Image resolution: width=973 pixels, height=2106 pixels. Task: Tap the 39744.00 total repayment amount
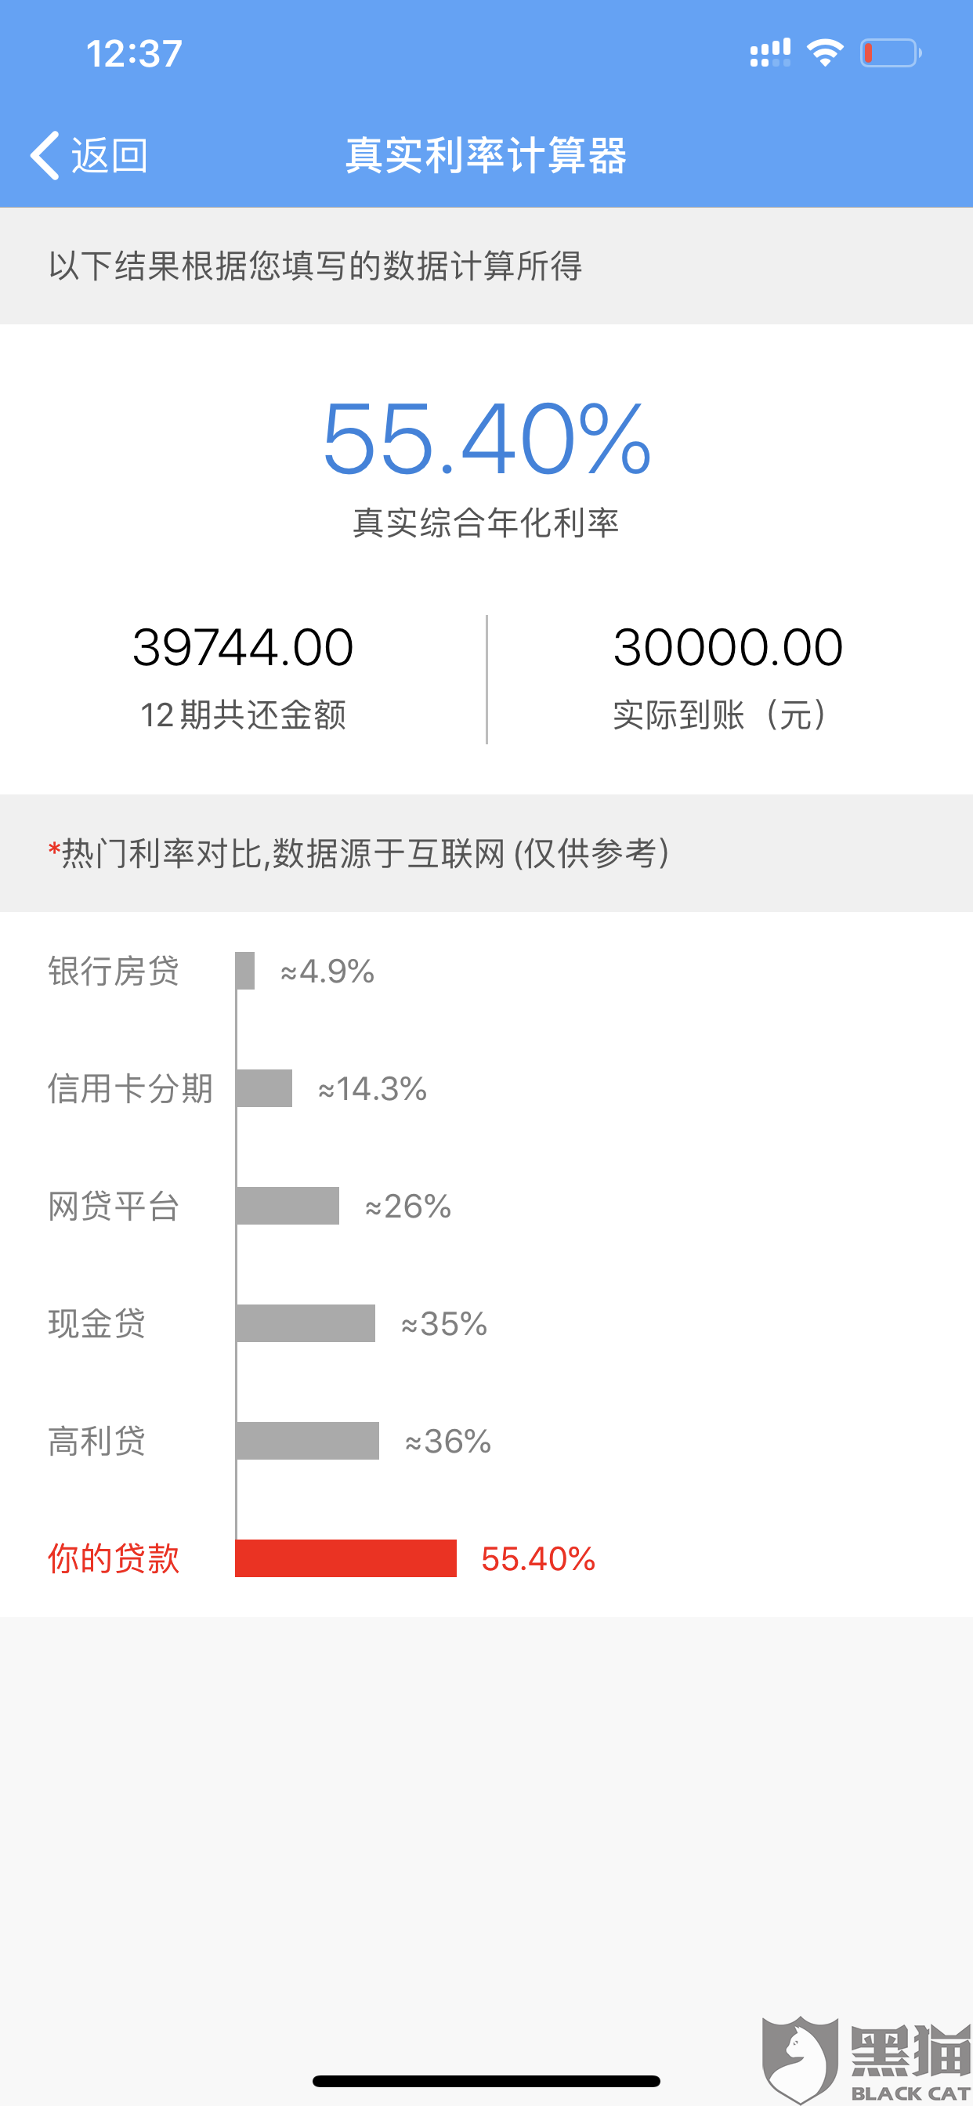[x=243, y=647]
